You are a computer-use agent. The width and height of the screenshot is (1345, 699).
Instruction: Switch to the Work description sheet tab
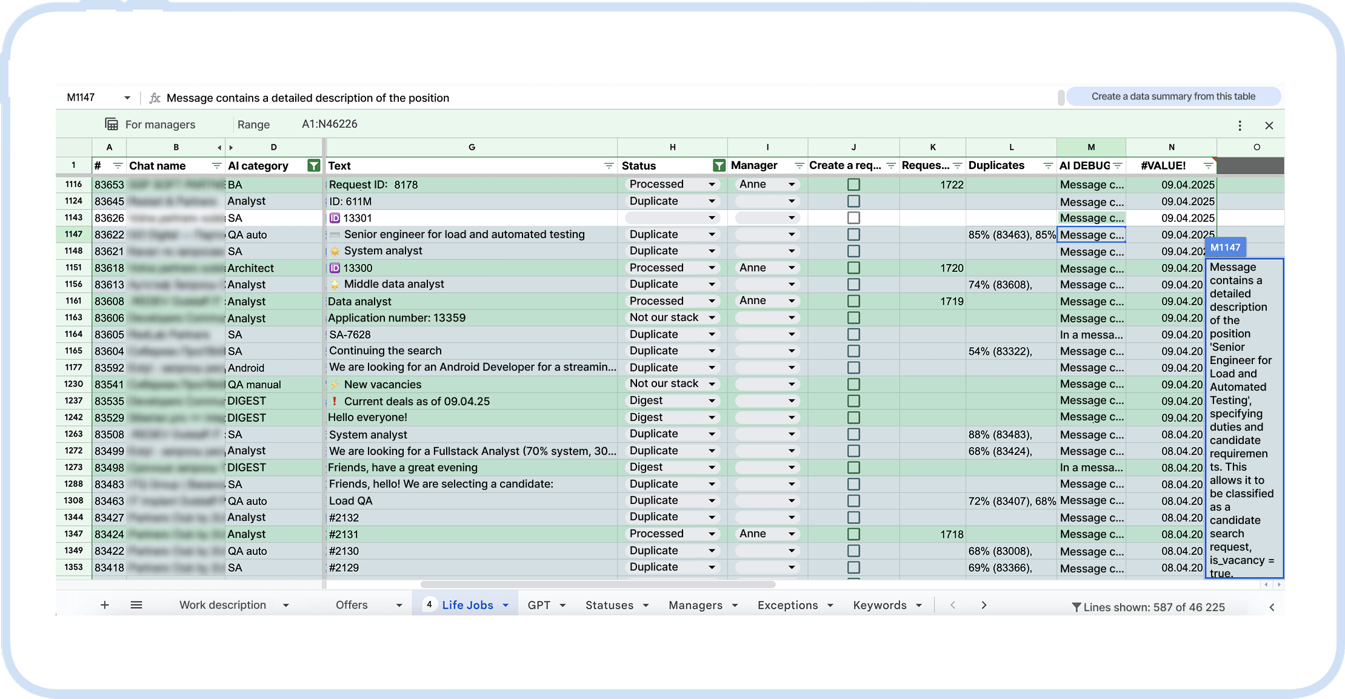coord(222,605)
